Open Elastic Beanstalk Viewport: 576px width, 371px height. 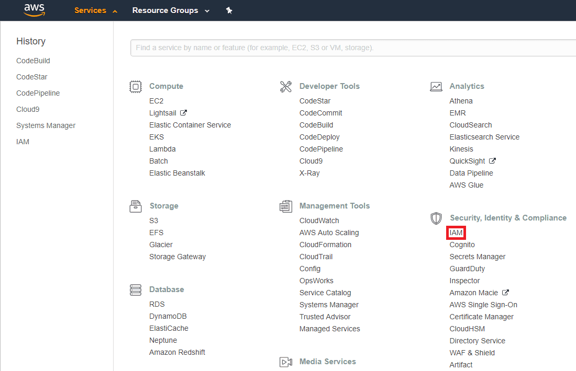[177, 173]
